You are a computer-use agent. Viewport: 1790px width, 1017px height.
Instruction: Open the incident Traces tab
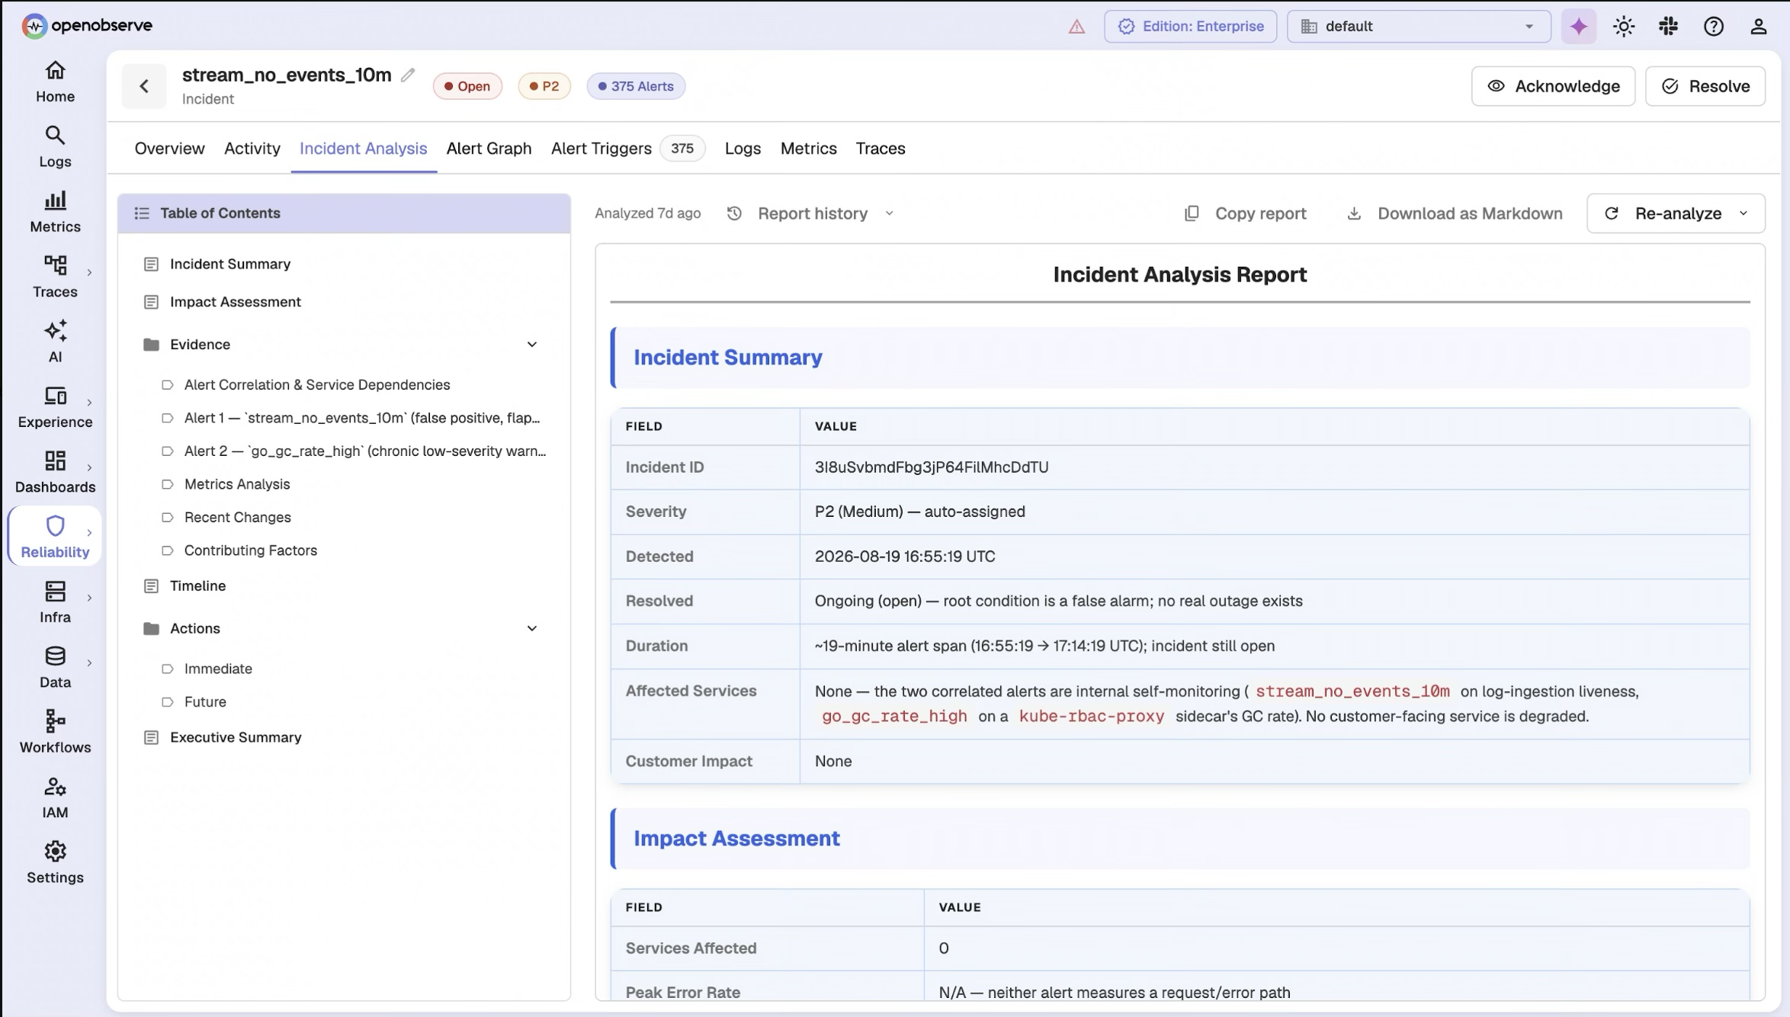[x=880, y=149]
